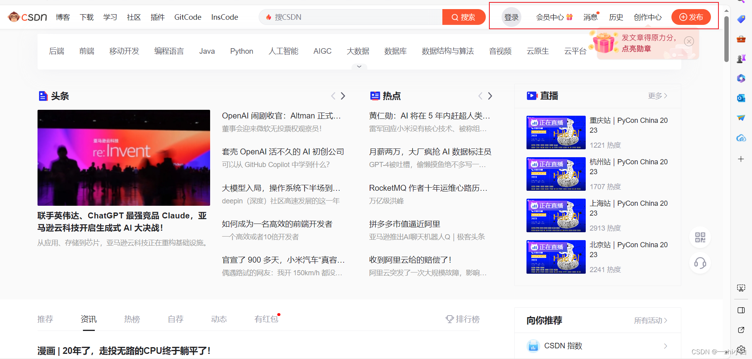Image resolution: width=752 pixels, height=359 pixels.
Task: Select the 前端 category
Action: (86, 51)
